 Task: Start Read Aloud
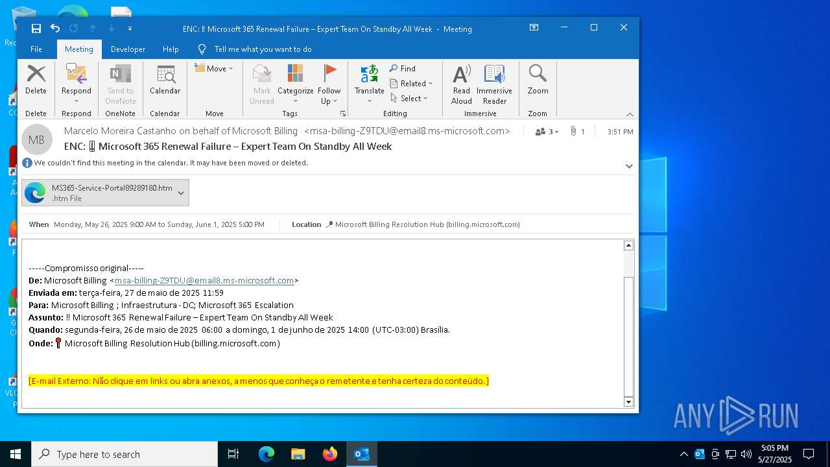(x=462, y=84)
